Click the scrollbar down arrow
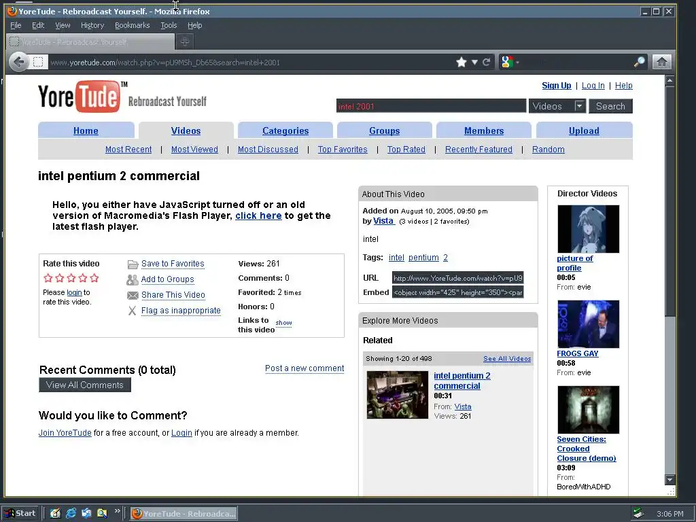The height and width of the screenshot is (522, 696). (669, 480)
